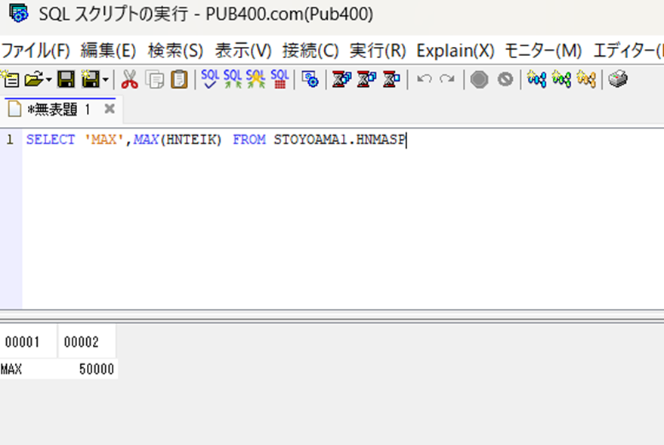Click the gray stop octagon icon

(480, 79)
